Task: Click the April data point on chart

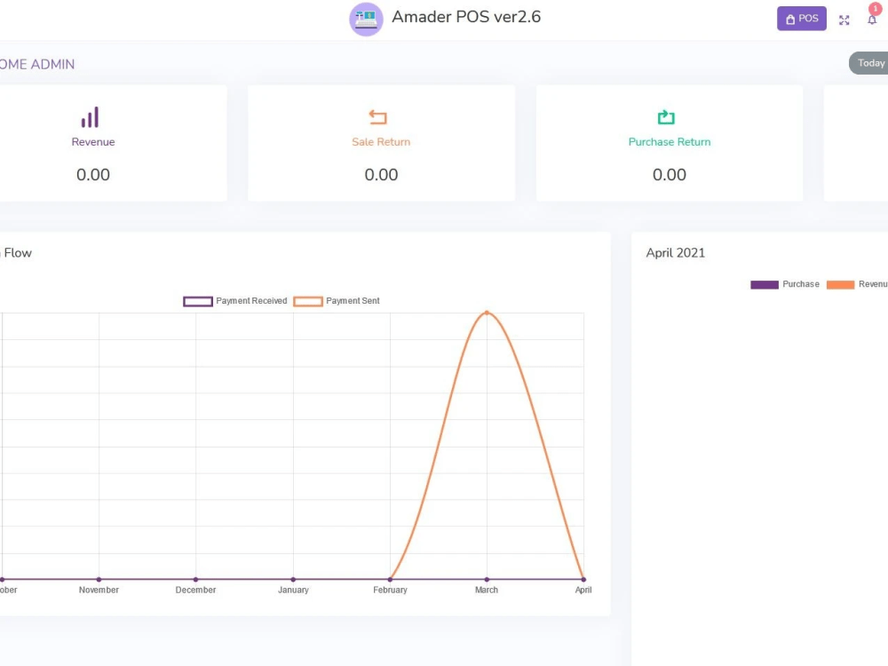Action: point(583,579)
